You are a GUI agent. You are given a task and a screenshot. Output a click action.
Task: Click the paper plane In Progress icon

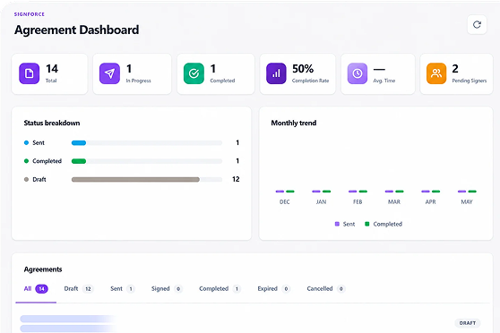(x=109, y=73)
